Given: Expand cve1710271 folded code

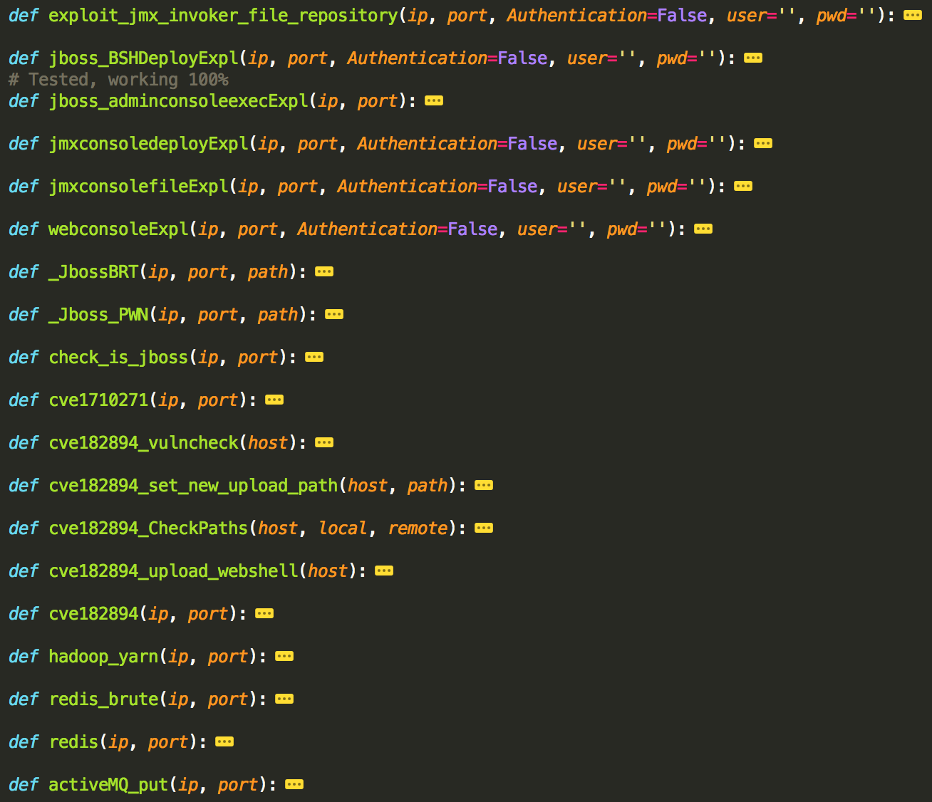Looking at the screenshot, I should (x=274, y=400).
